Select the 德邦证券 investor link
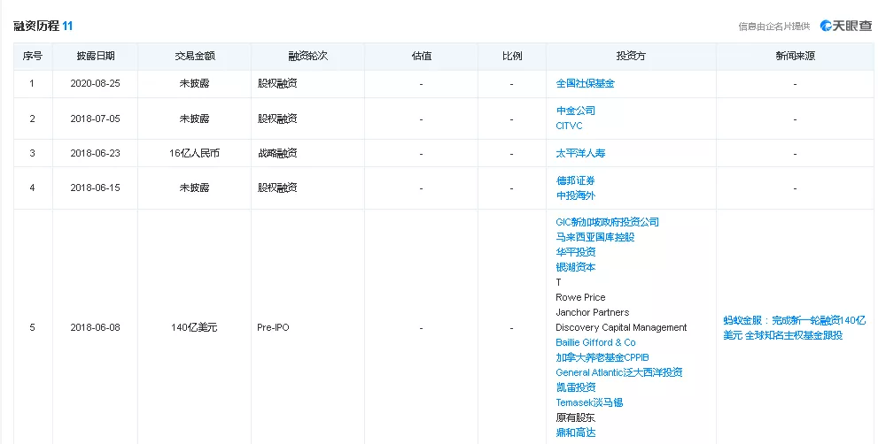 click(575, 180)
